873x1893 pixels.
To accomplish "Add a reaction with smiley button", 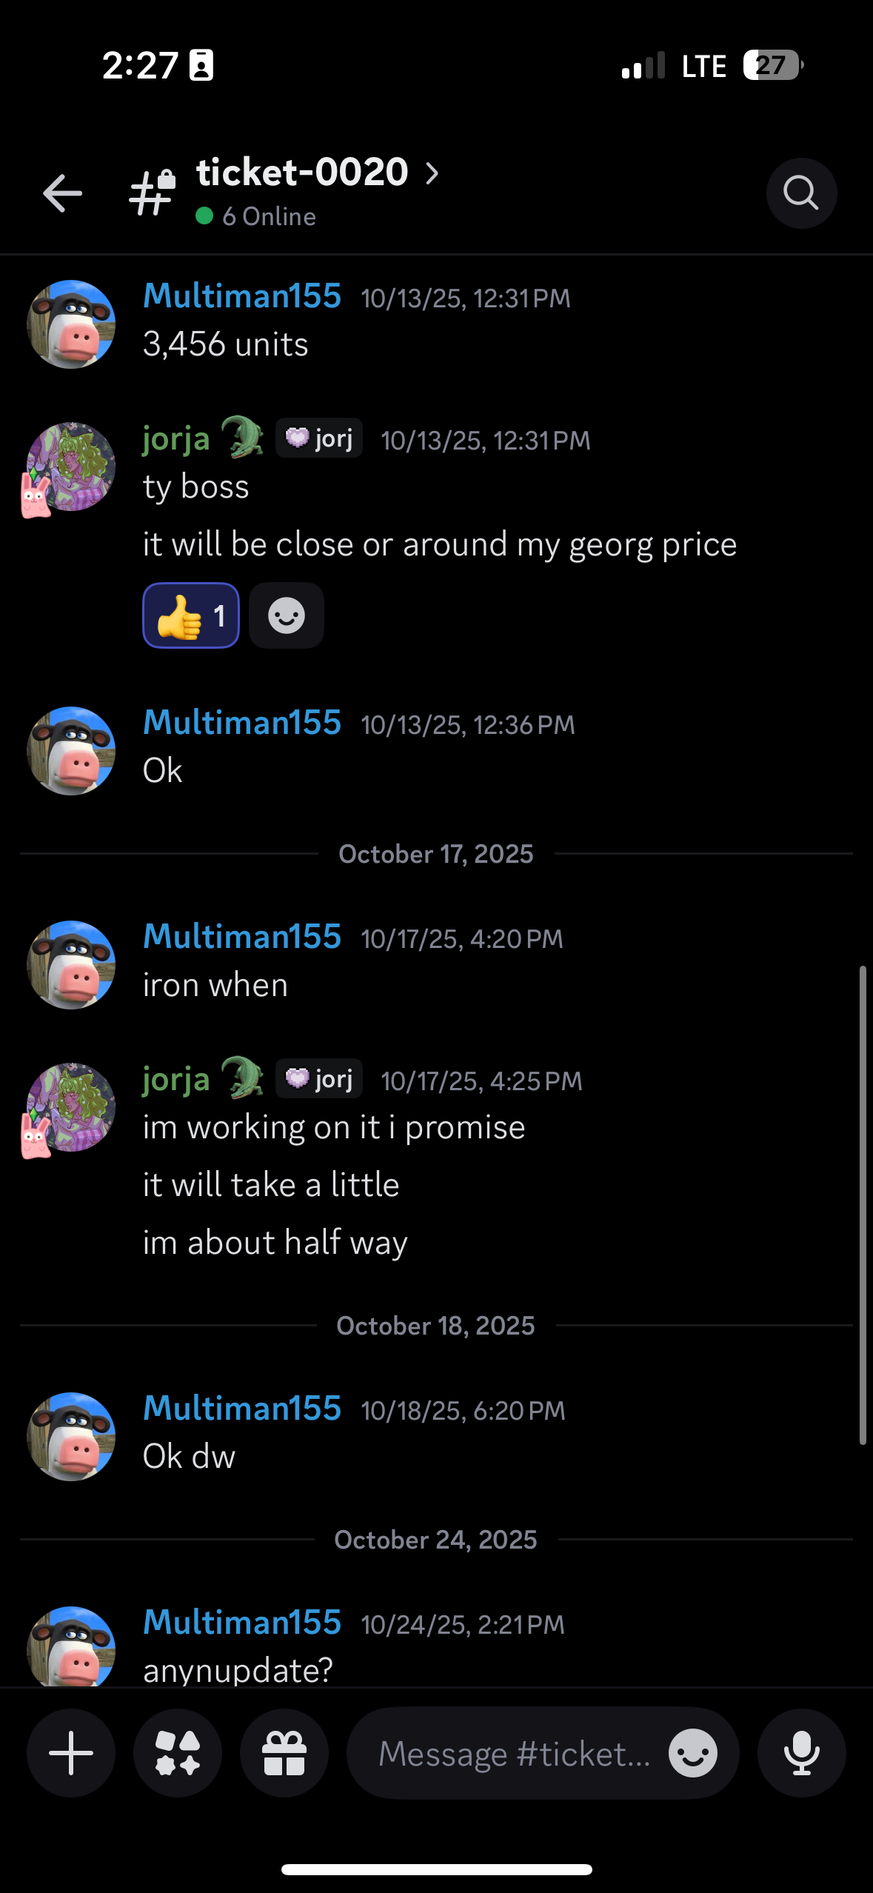I will pos(287,615).
